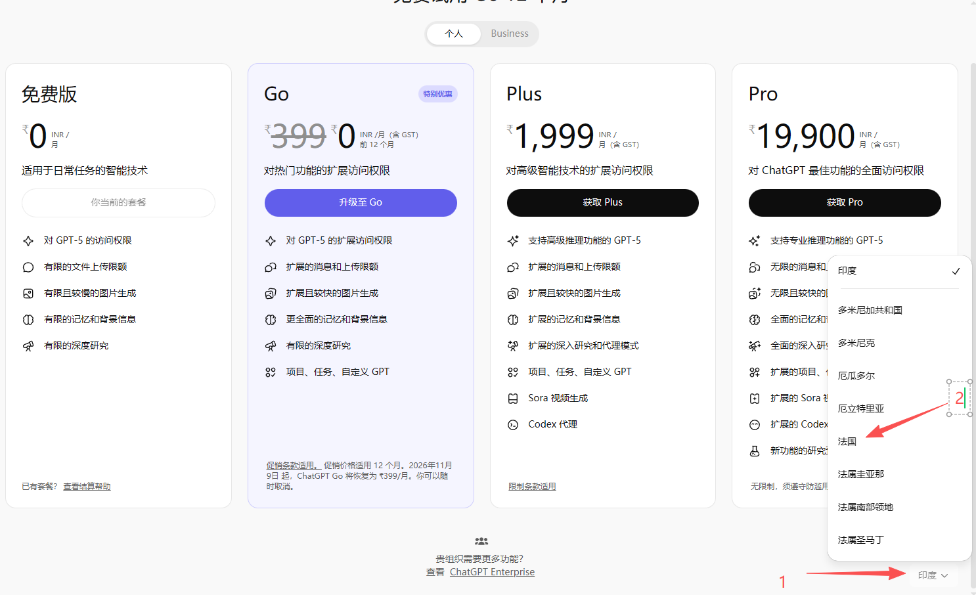Click the 获取 Plus button

(602, 202)
